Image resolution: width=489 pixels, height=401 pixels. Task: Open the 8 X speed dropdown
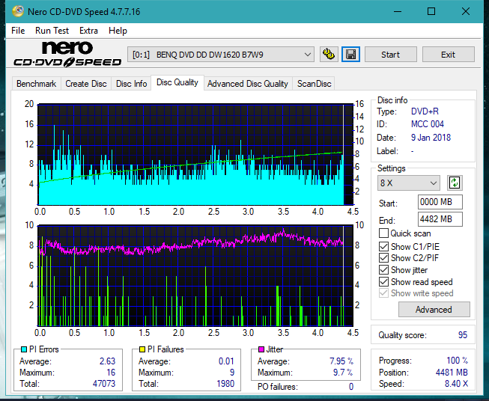(409, 183)
